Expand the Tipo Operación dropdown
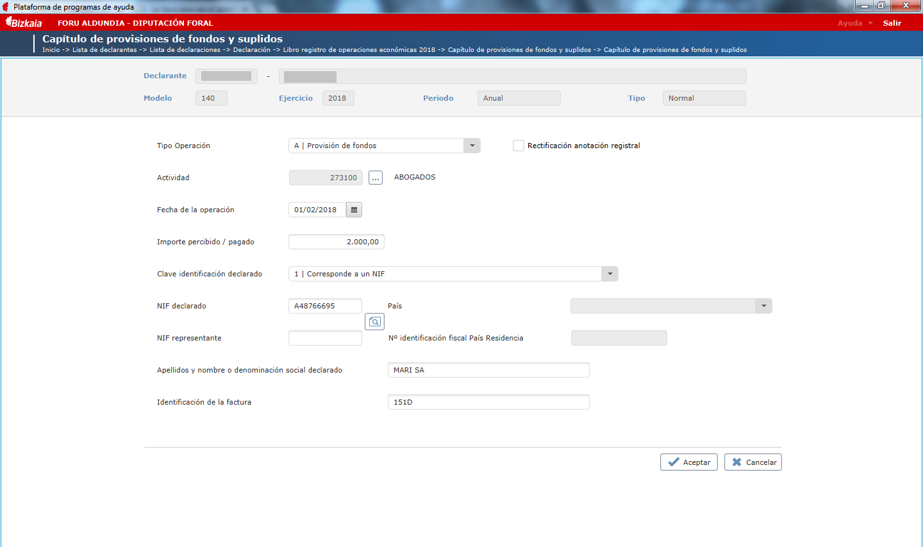The height and width of the screenshot is (547, 923). pos(472,146)
